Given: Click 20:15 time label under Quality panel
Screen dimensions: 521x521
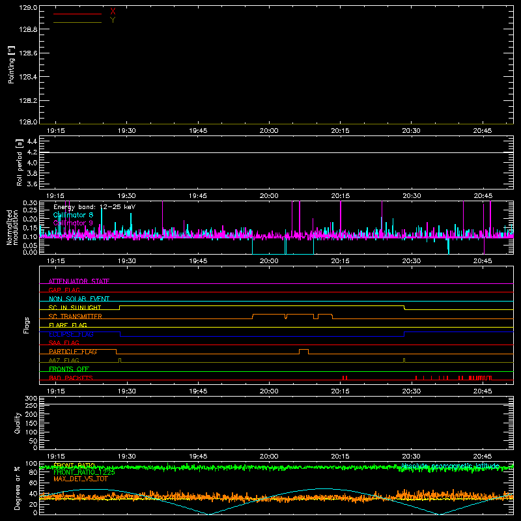Looking at the screenshot, I should pos(340,457).
